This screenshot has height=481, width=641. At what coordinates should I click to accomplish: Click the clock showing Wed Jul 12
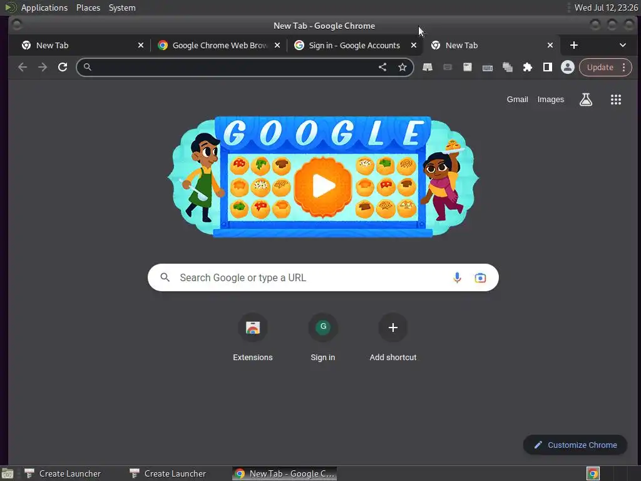pos(606,8)
